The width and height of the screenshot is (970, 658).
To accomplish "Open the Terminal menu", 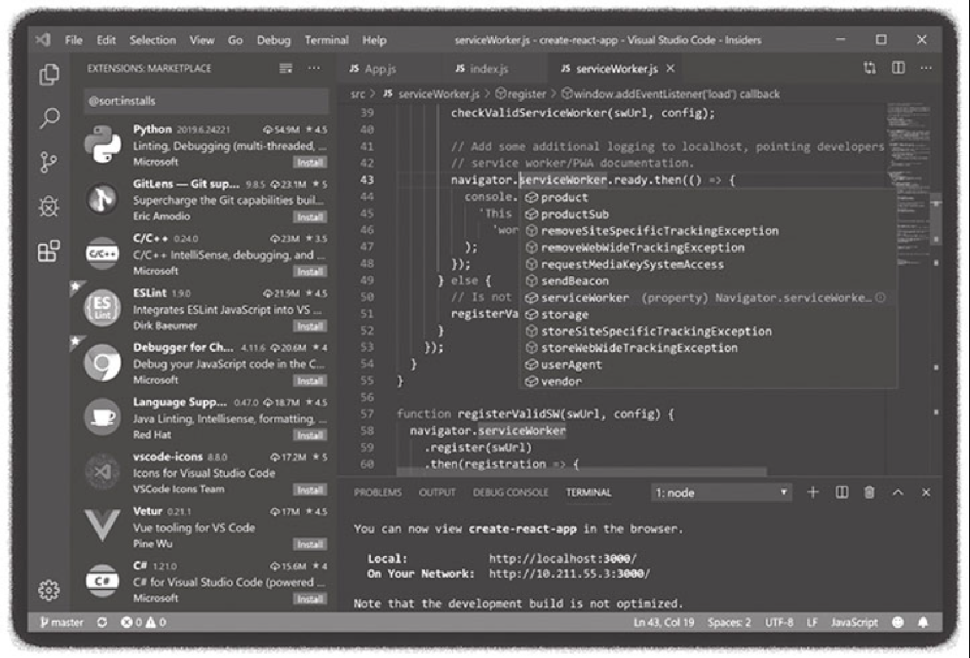I will [326, 41].
